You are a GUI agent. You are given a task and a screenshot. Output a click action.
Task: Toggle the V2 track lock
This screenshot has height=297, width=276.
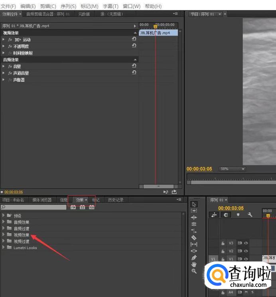click(x=223, y=251)
